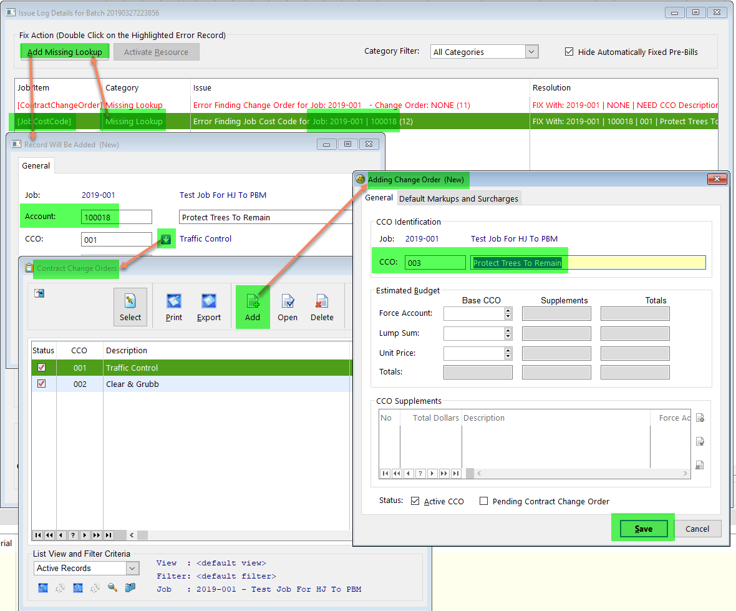Click the Force Account Base CCO input

coord(474,313)
